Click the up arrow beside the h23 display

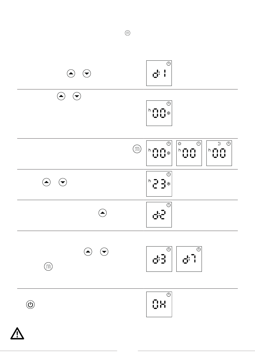pos(46,182)
